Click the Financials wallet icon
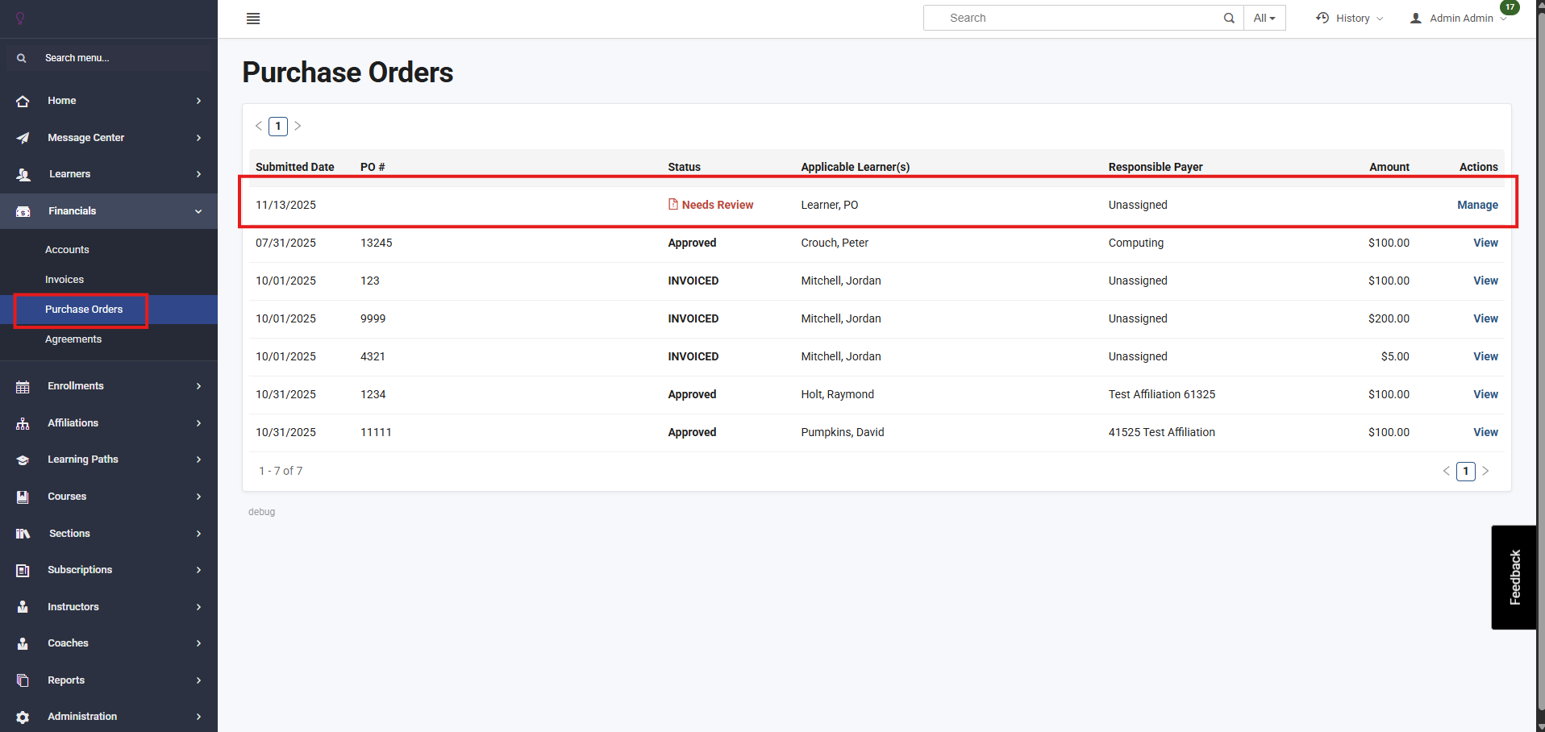This screenshot has height=732, width=1545. (23, 211)
